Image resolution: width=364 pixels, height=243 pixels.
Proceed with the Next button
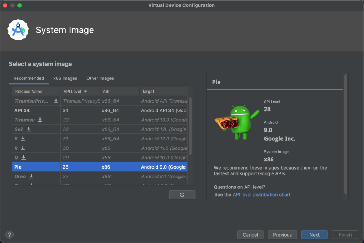pos(314,234)
